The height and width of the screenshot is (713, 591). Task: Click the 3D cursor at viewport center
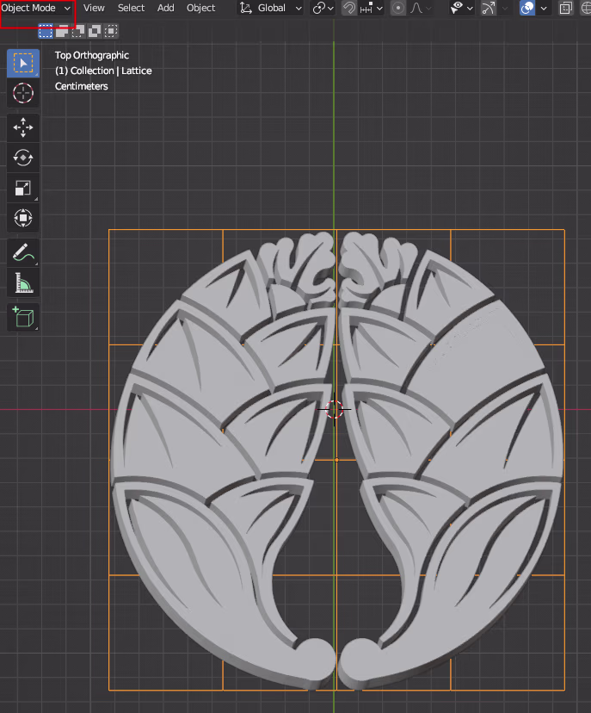pos(335,409)
